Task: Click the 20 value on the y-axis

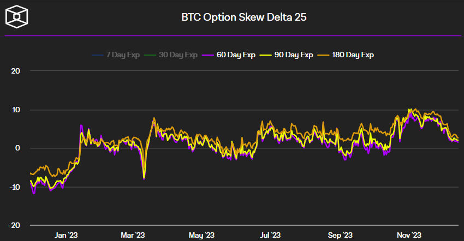Action: [x=15, y=71]
